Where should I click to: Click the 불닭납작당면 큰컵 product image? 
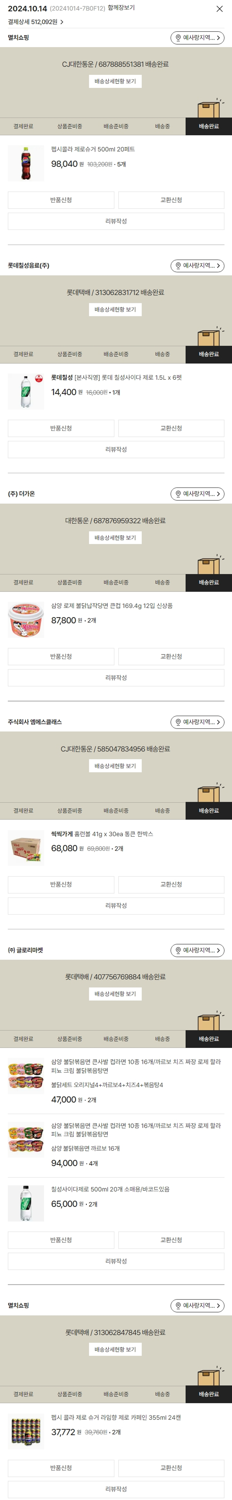click(x=26, y=620)
